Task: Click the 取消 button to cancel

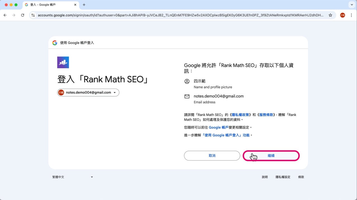Action: click(212, 156)
